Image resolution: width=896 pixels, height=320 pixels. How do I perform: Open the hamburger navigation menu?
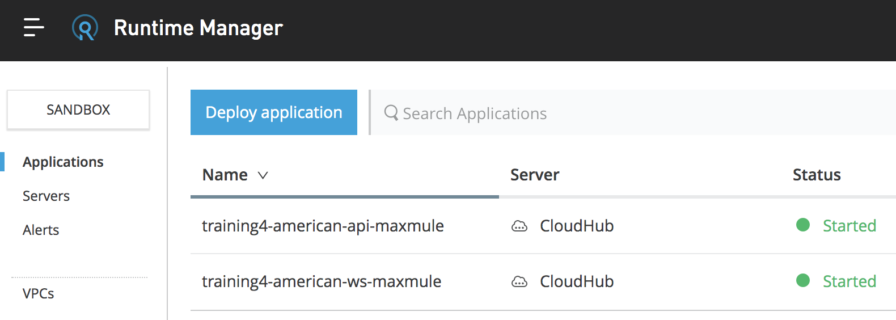34,27
